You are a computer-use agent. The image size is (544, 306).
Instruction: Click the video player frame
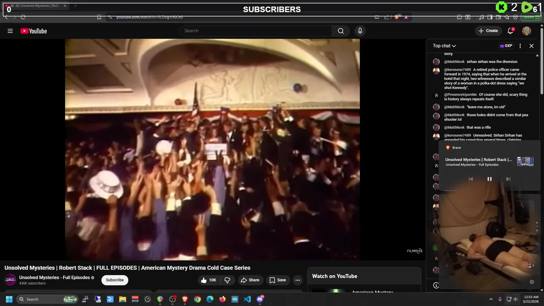212,149
